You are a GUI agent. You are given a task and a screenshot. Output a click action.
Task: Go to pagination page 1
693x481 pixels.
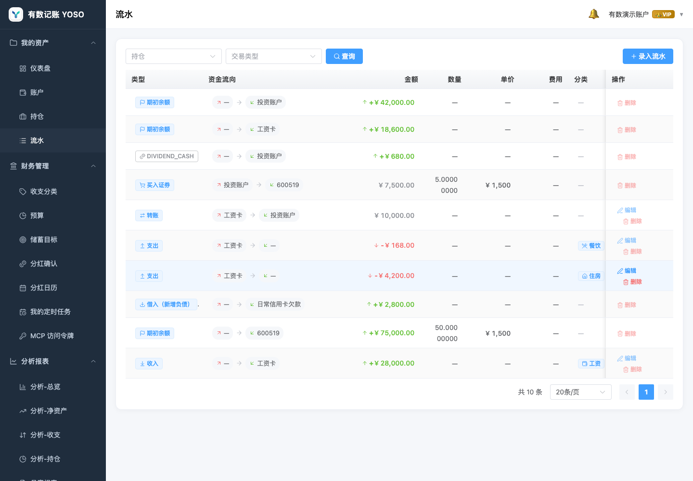[646, 392]
